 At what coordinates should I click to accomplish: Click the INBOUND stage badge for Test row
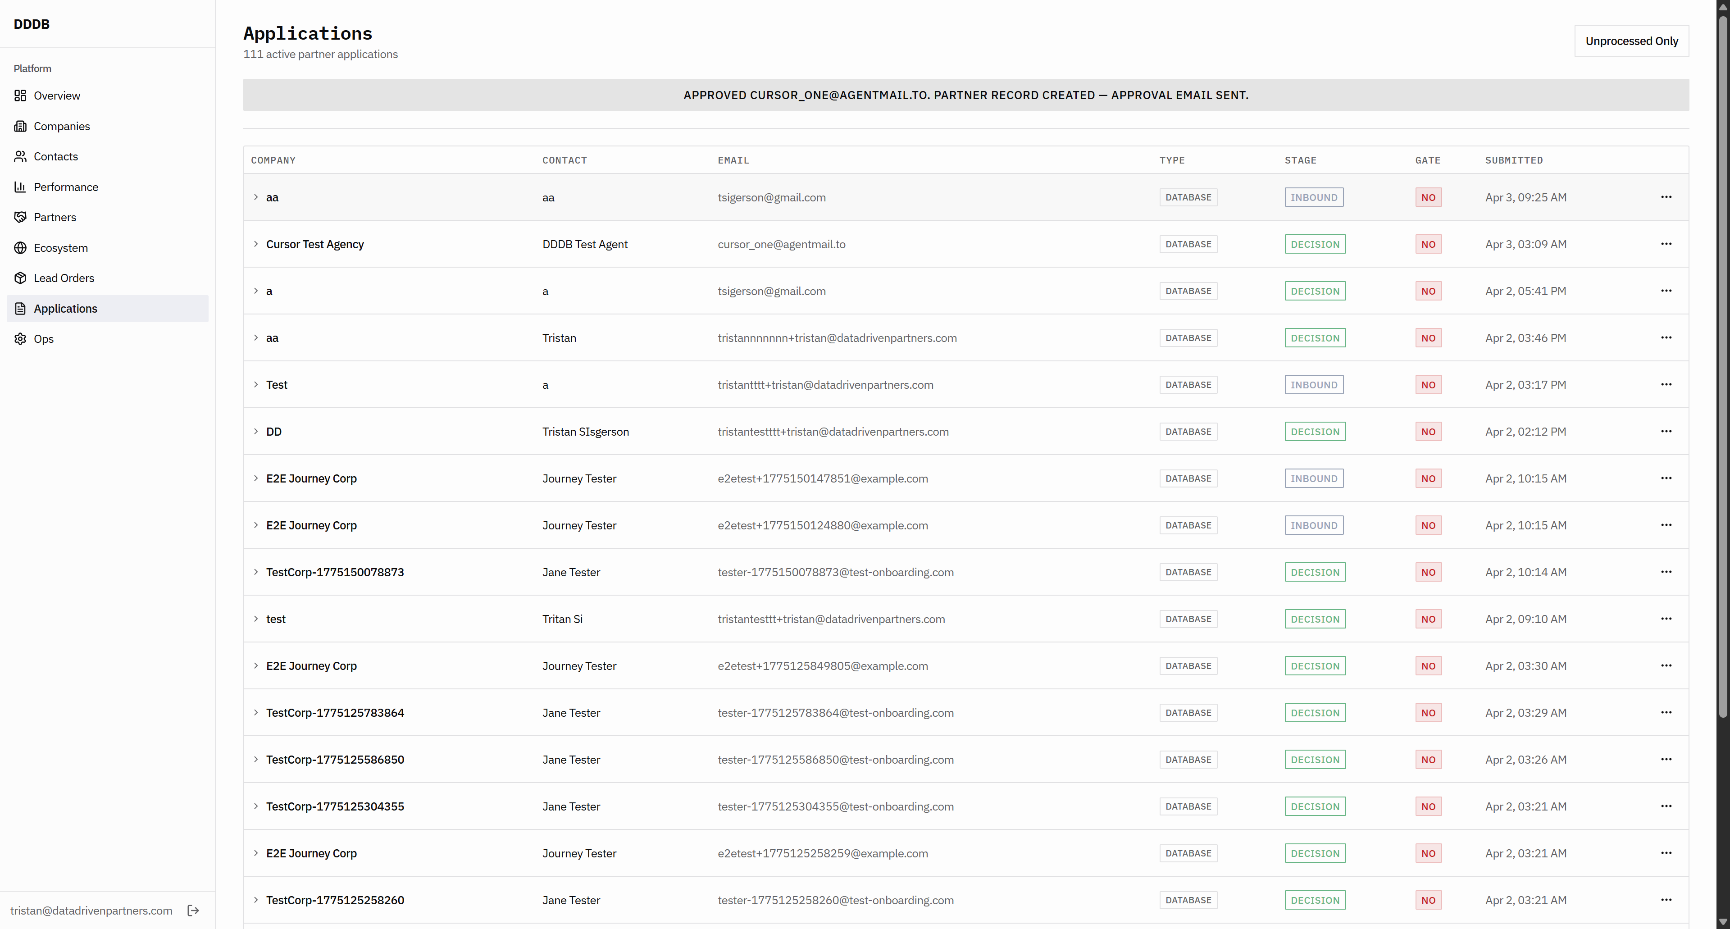pos(1314,385)
